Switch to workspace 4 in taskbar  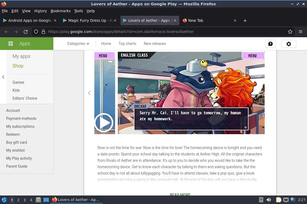[31, 200]
